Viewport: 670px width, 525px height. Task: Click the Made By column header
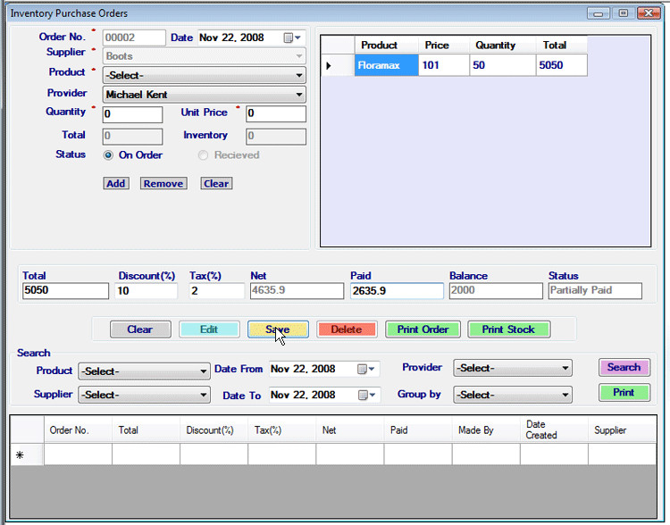(x=486, y=429)
